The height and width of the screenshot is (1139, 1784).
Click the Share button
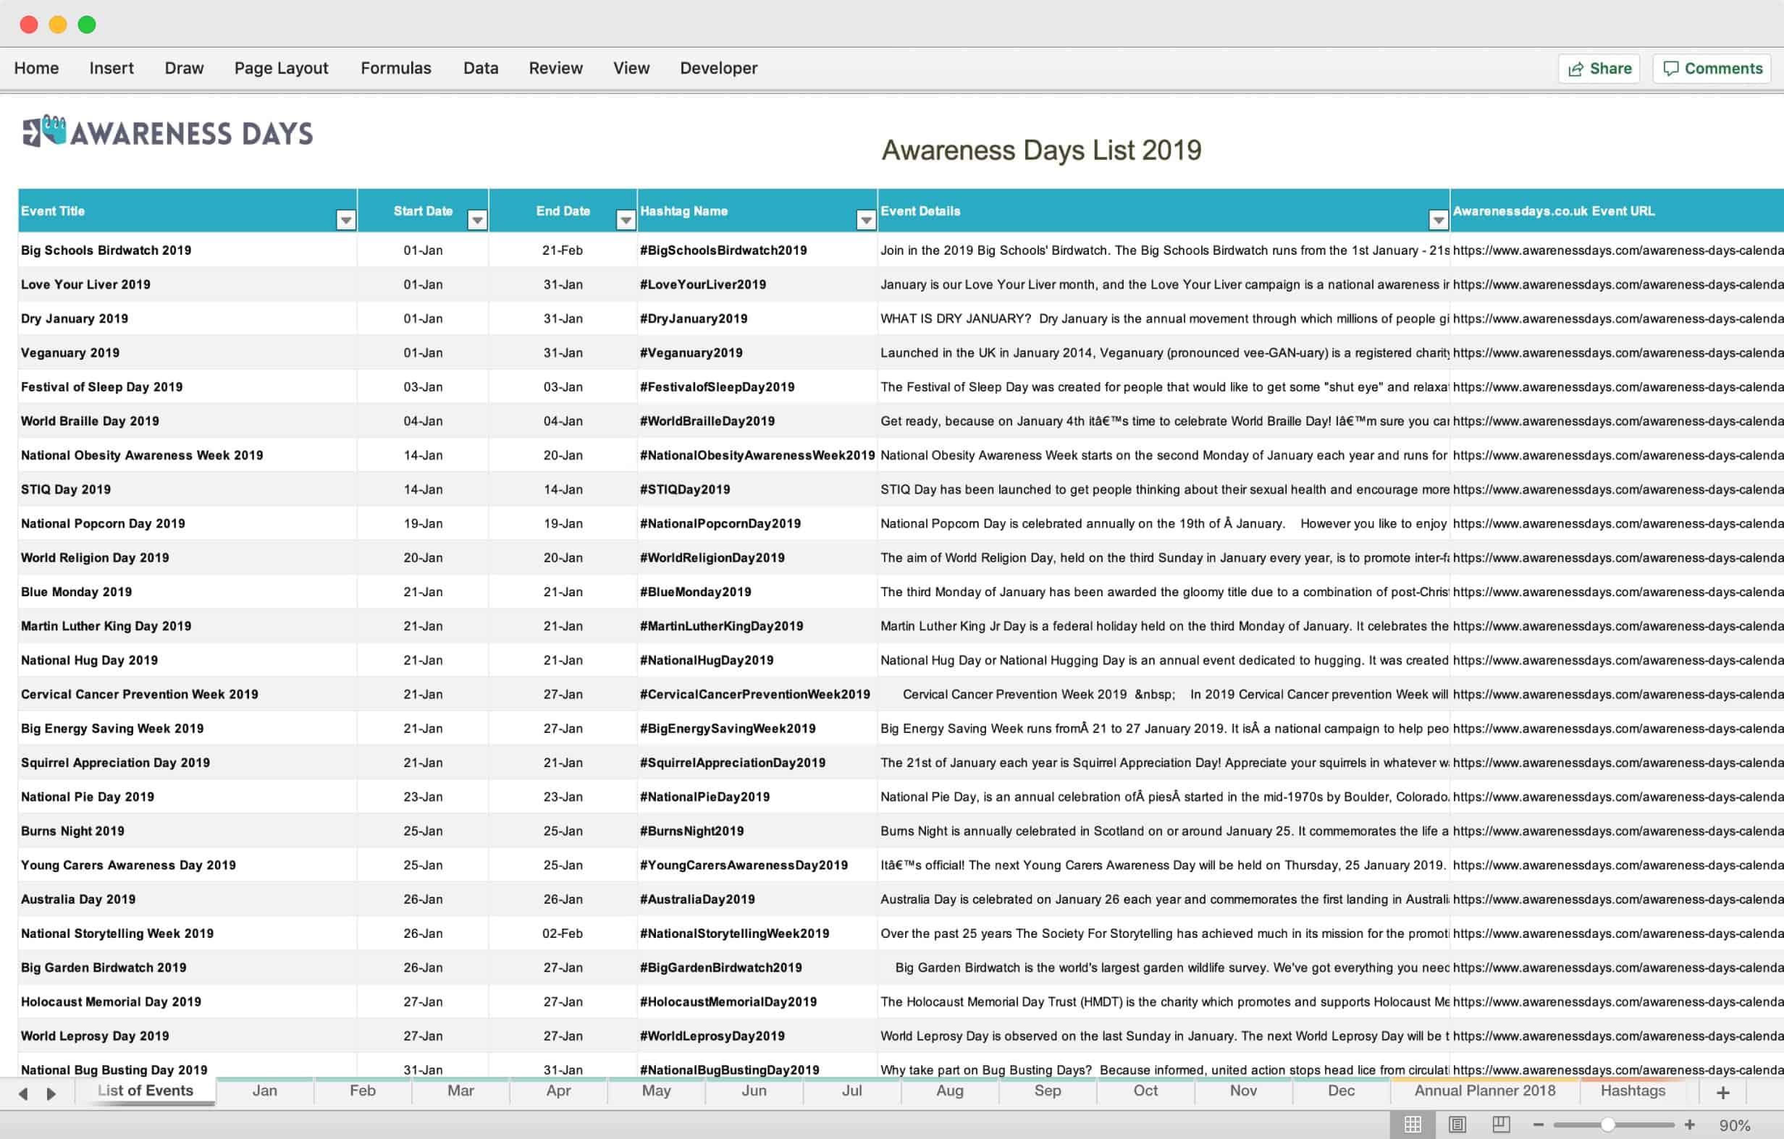1599,69
